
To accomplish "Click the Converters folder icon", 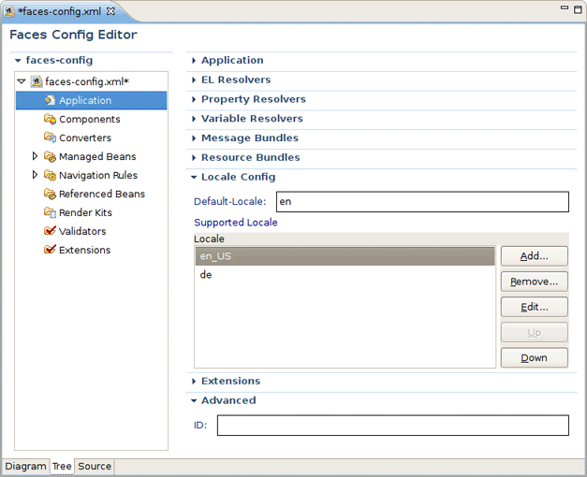I will 50,137.
